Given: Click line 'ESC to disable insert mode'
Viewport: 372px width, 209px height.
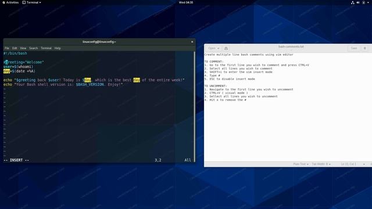Looking at the screenshot, I should [230, 79].
